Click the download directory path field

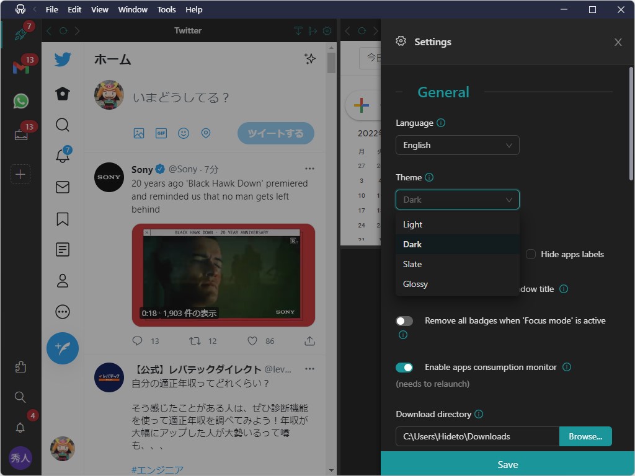(476, 436)
